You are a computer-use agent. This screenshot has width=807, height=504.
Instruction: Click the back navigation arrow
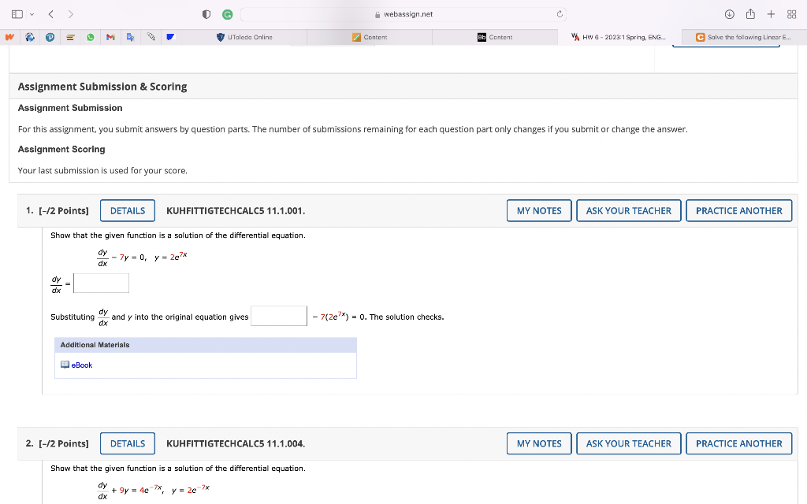tap(50, 14)
